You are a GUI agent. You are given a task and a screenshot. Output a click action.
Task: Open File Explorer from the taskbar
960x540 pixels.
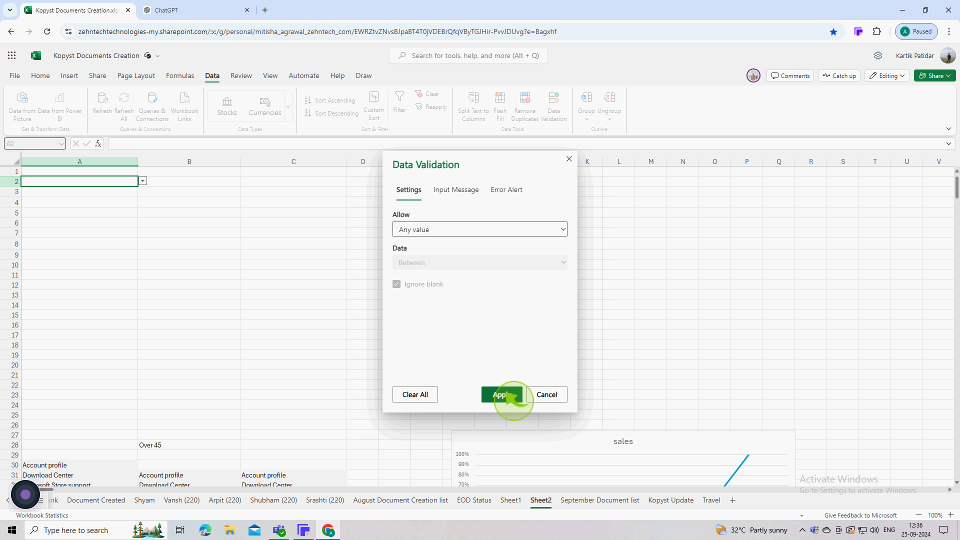[229, 530]
